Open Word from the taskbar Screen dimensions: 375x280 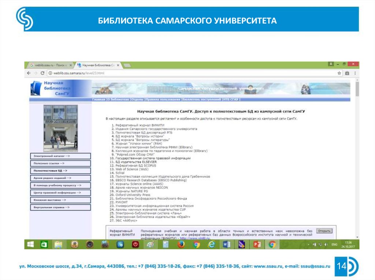[226, 245]
